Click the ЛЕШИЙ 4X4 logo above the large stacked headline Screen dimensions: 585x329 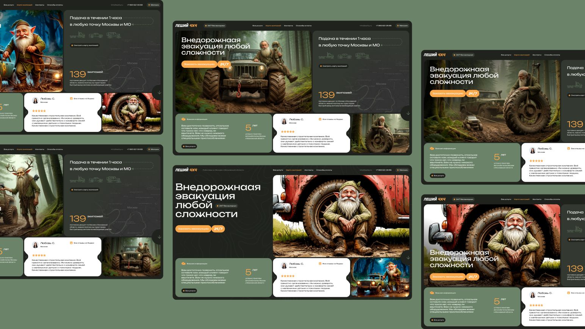[186, 170]
